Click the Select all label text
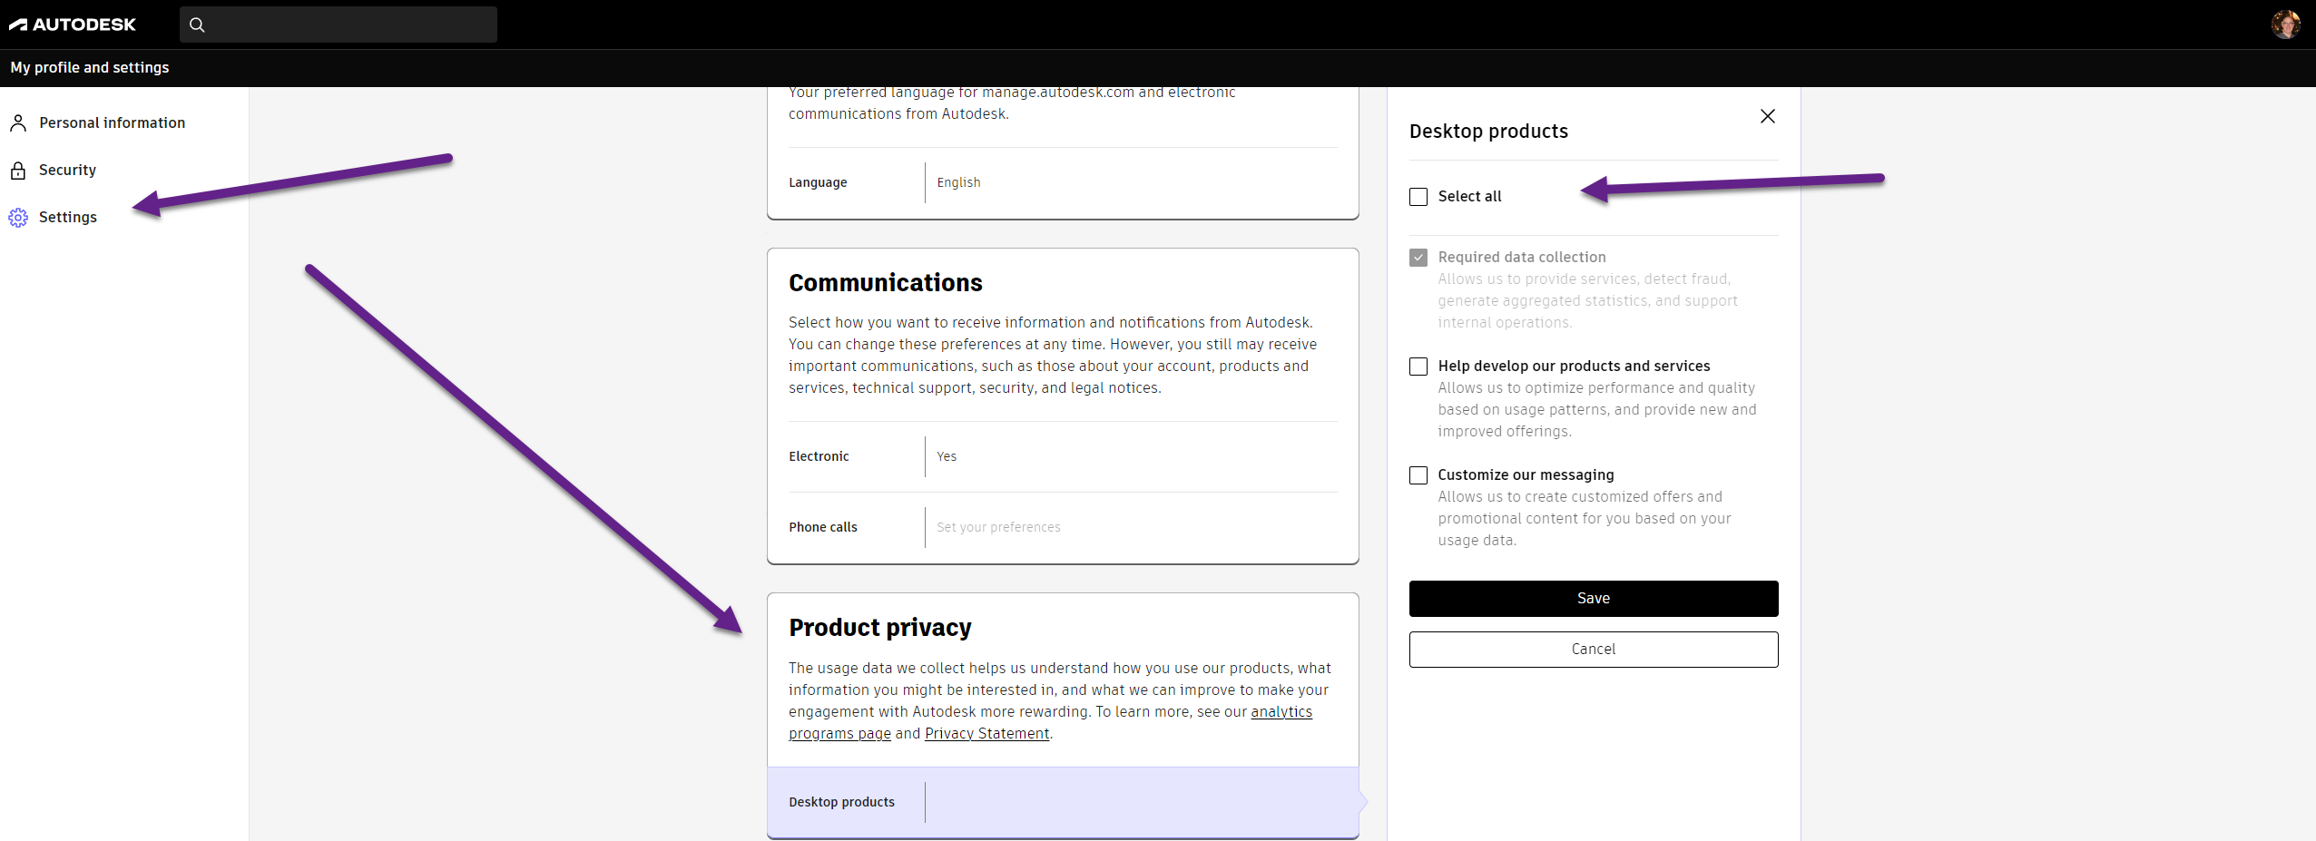 pyautogui.click(x=1469, y=197)
